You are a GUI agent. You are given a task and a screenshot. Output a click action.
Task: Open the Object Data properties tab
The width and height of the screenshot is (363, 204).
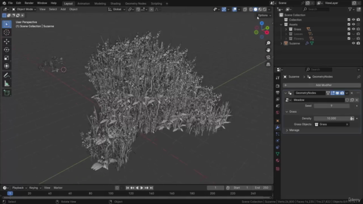(x=277, y=154)
